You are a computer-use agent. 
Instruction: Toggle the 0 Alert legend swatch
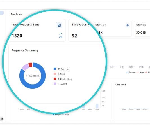55,74
